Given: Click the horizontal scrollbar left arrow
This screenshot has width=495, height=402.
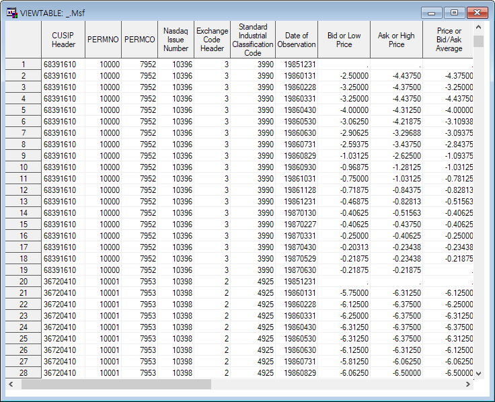Looking at the screenshot, I should pos(11,385).
